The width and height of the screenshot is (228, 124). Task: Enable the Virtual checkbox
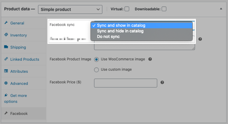coord(127,9)
